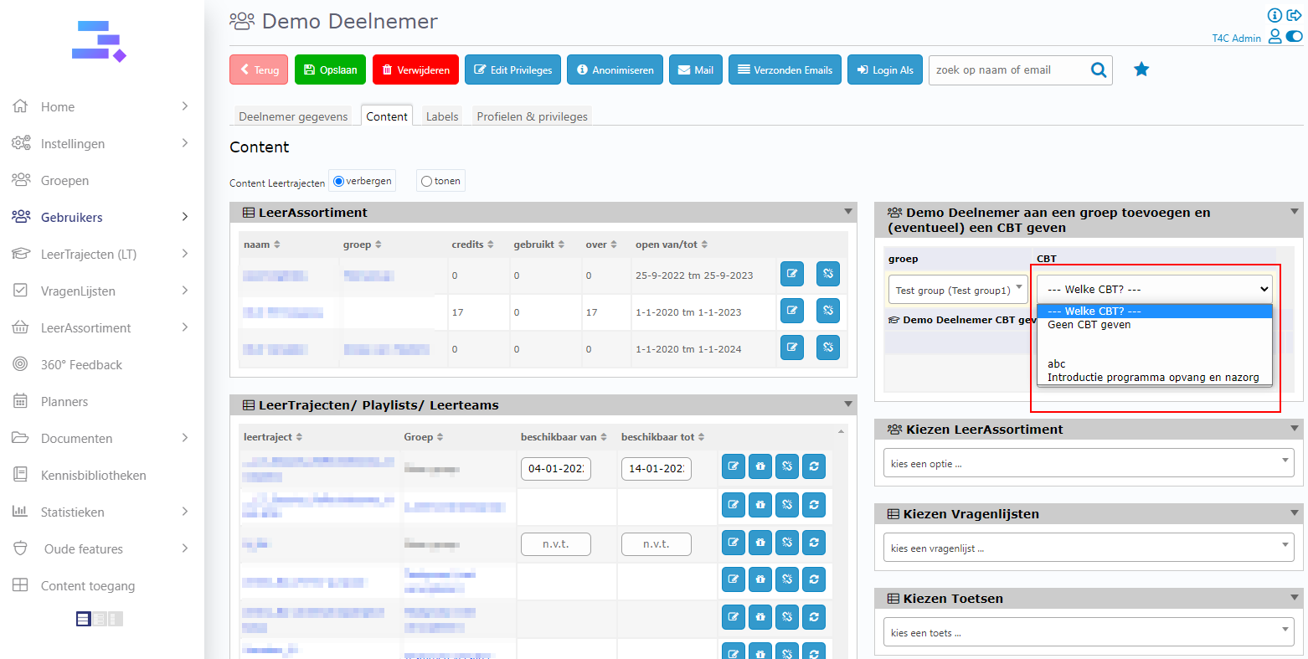Switch to the Labels tab
Image resolution: width=1308 pixels, height=659 pixels.
pos(442,116)
